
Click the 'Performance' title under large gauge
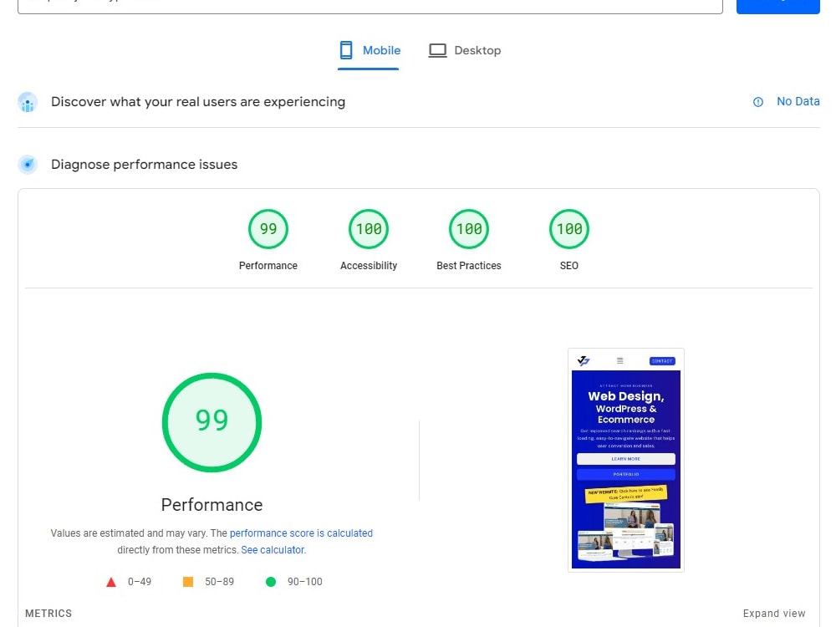click(212, 505)
